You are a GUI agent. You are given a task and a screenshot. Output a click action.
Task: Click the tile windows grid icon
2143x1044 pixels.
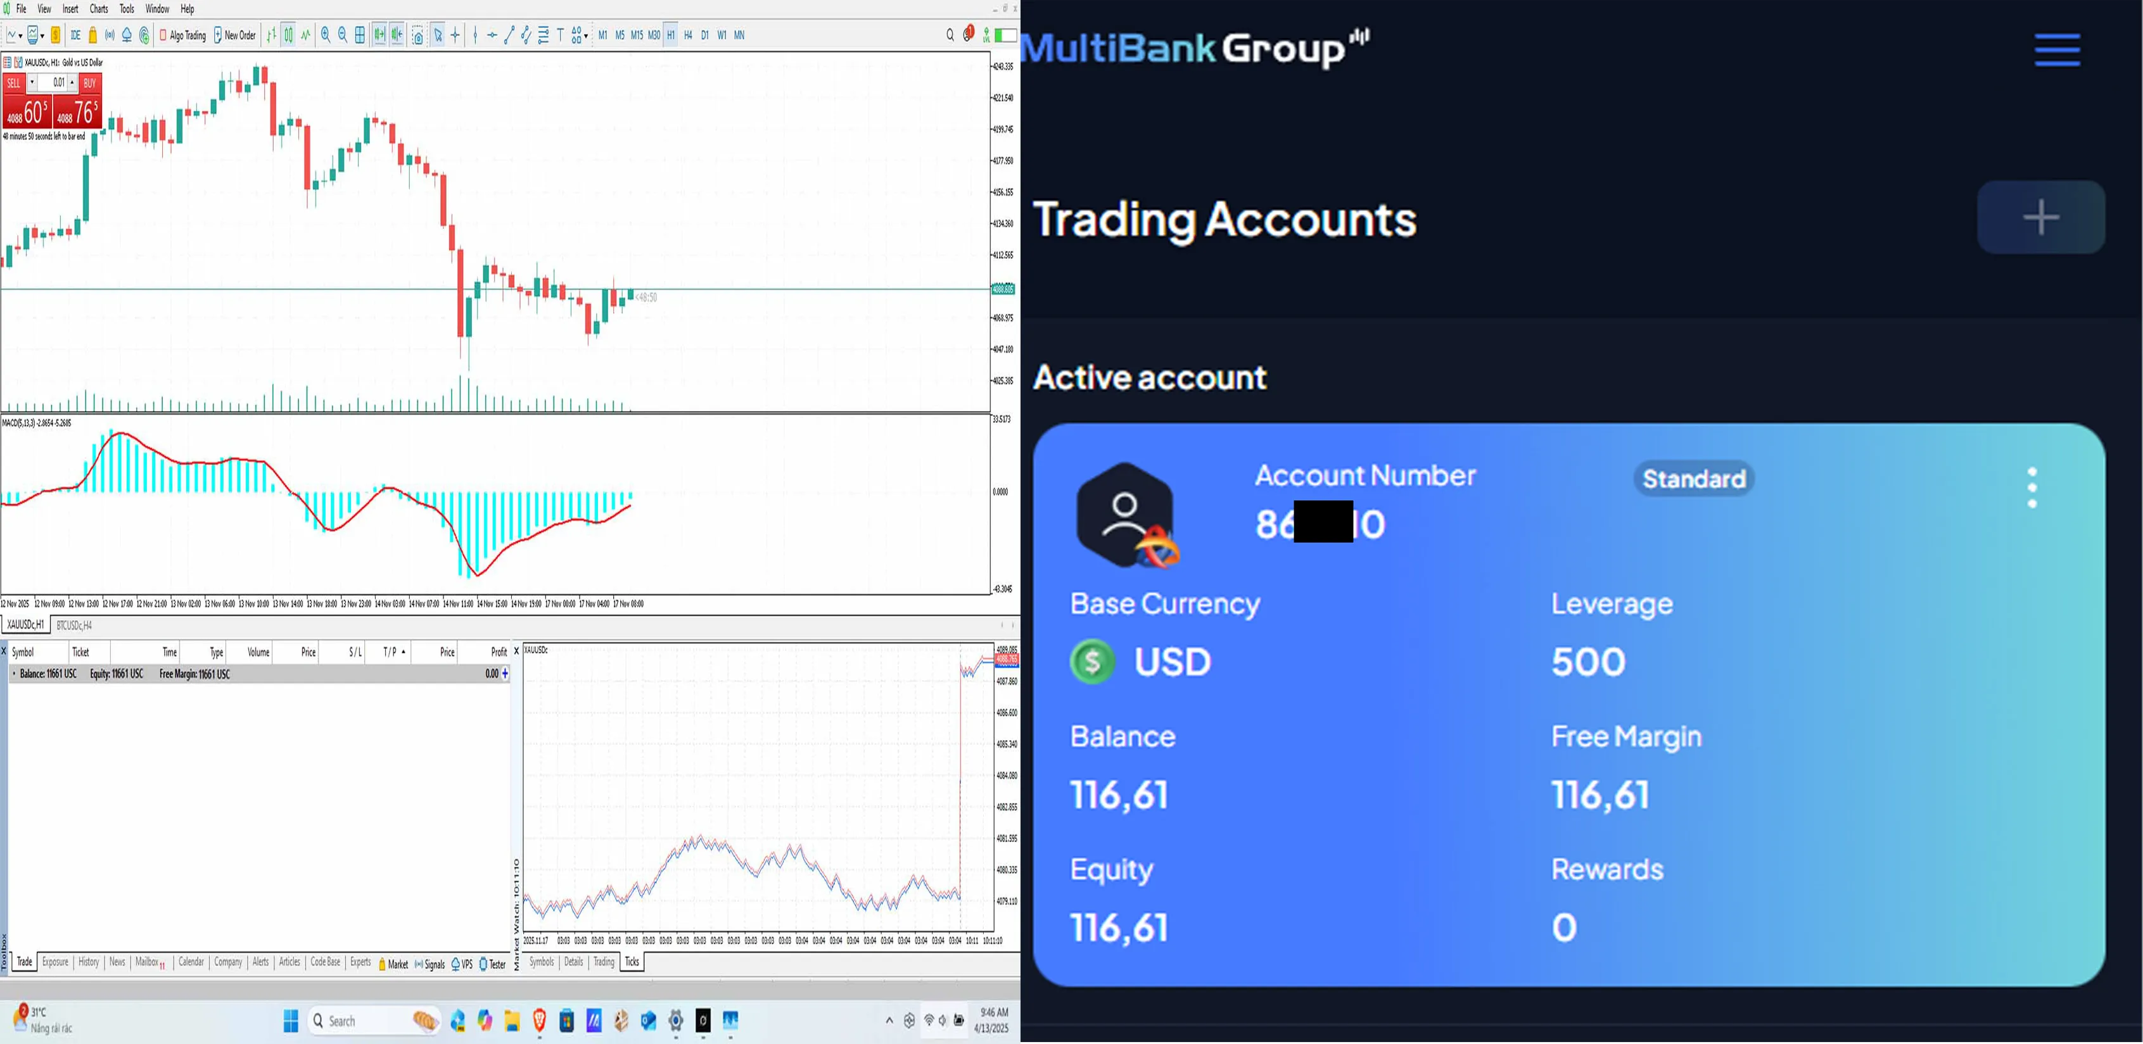tap(360, 35)
